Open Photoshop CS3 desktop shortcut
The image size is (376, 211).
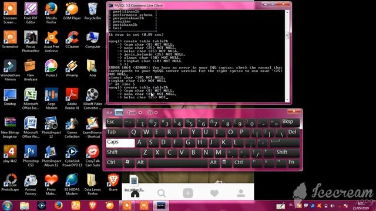tap(31, 156)
